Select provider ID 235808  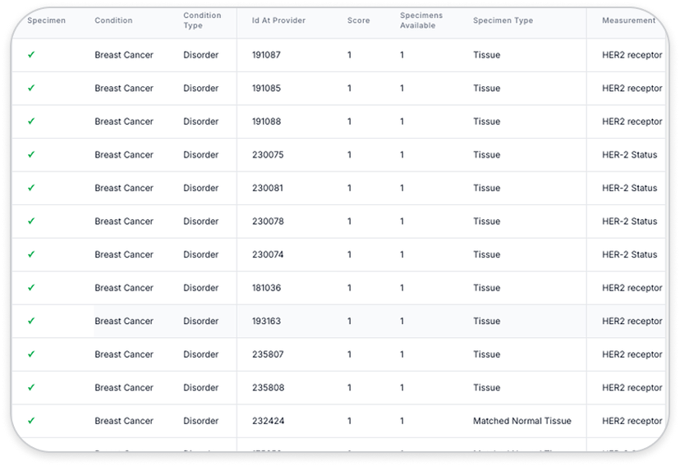(268, 388)
